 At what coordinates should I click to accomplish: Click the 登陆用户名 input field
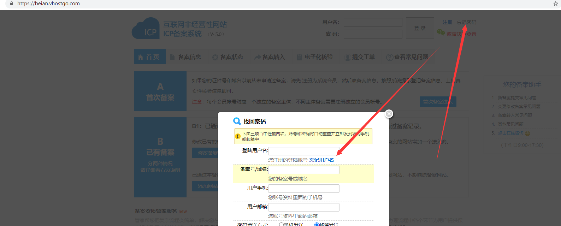(x=304, y=151)
